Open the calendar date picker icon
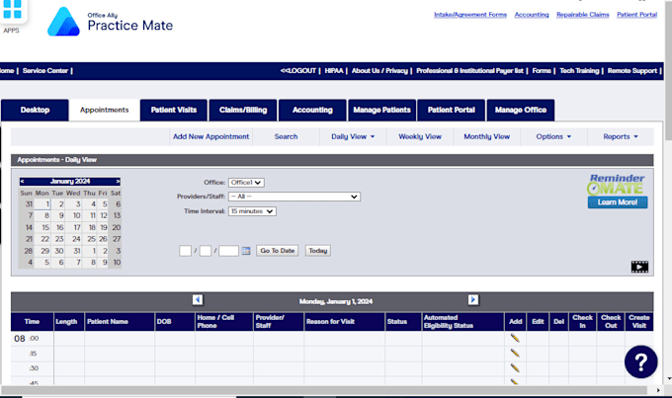This screenshot has width=672, height=398. [x=245, y=251]
